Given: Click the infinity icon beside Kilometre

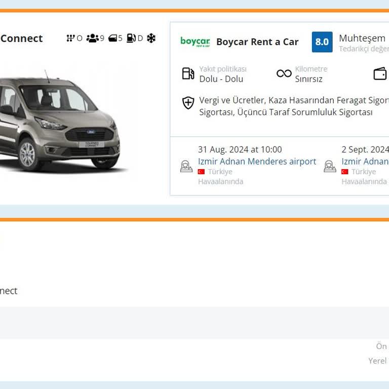Looking at the screenshot, I should click(x=284, y=73).
